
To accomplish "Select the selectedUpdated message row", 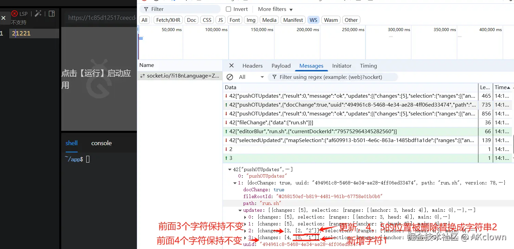I will click(368, 140).
